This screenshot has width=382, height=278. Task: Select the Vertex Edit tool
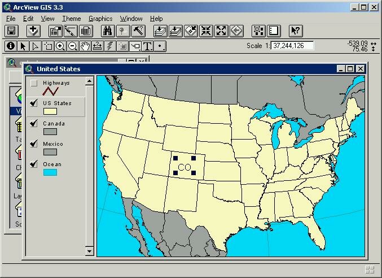point(36,46)
